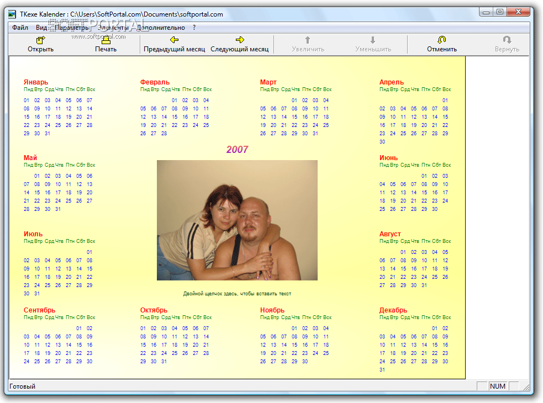Click day 01 in Апрель
Screen dimensions: 543x403
[445, 100]
